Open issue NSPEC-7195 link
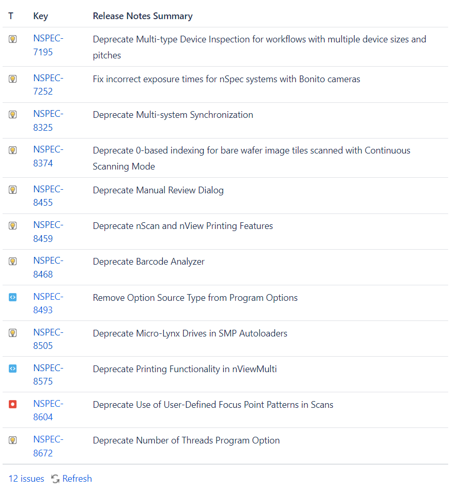 coord(48,45)
